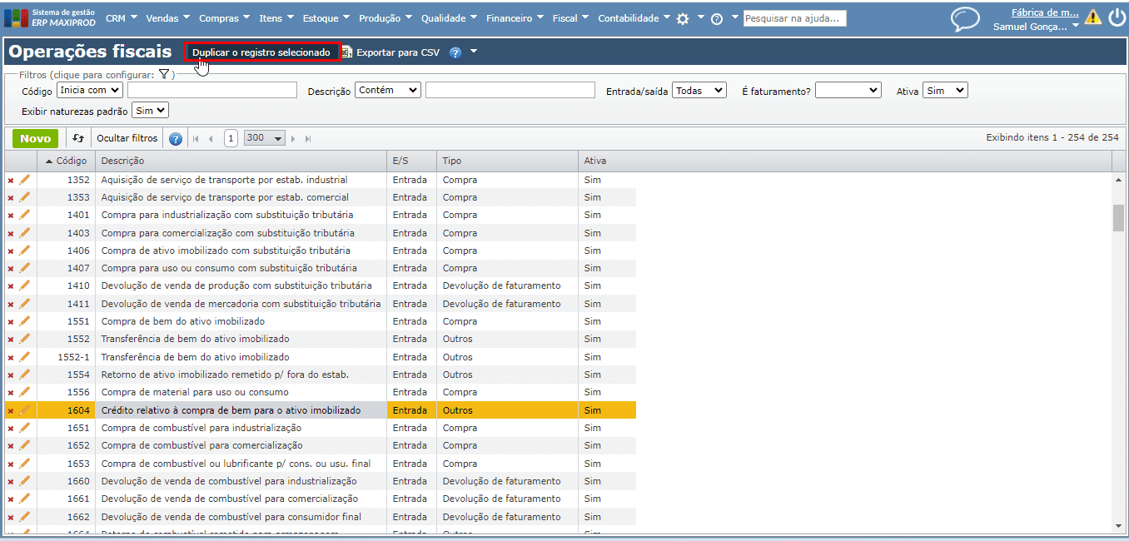
Task: Open the Financeiro menu
Action: (514, 18)
